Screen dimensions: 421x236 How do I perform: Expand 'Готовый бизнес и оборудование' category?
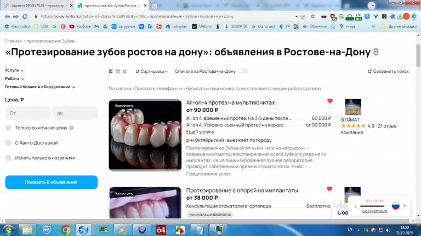coord(40,87)
